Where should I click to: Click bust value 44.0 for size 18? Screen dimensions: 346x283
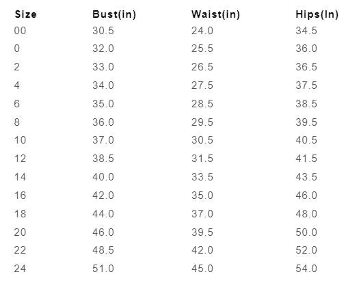pos(103,214)
